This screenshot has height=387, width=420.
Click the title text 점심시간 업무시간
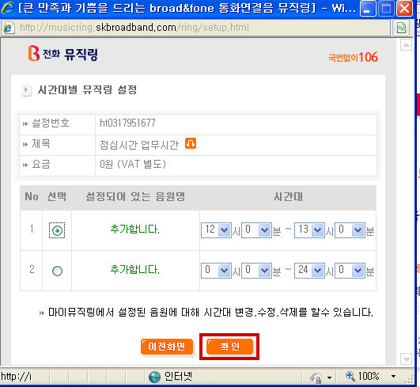(x=139, y=145)
